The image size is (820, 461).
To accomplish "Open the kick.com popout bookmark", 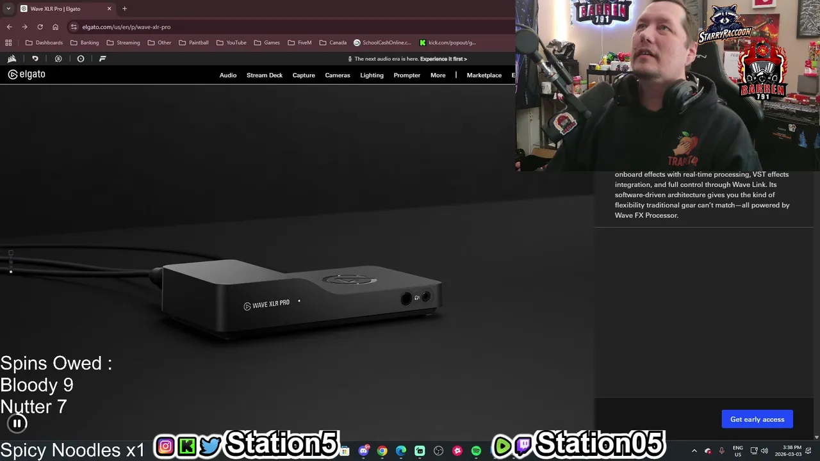I will click(x=448, y=43).
